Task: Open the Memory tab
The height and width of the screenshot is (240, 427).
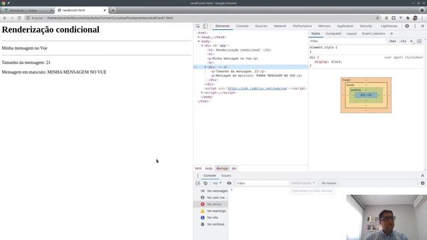Action: [324, 26]
